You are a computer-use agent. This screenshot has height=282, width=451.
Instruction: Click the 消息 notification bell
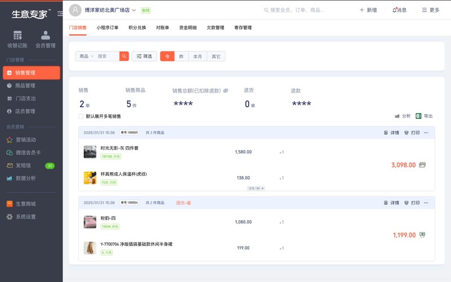[x=400, y=10]
